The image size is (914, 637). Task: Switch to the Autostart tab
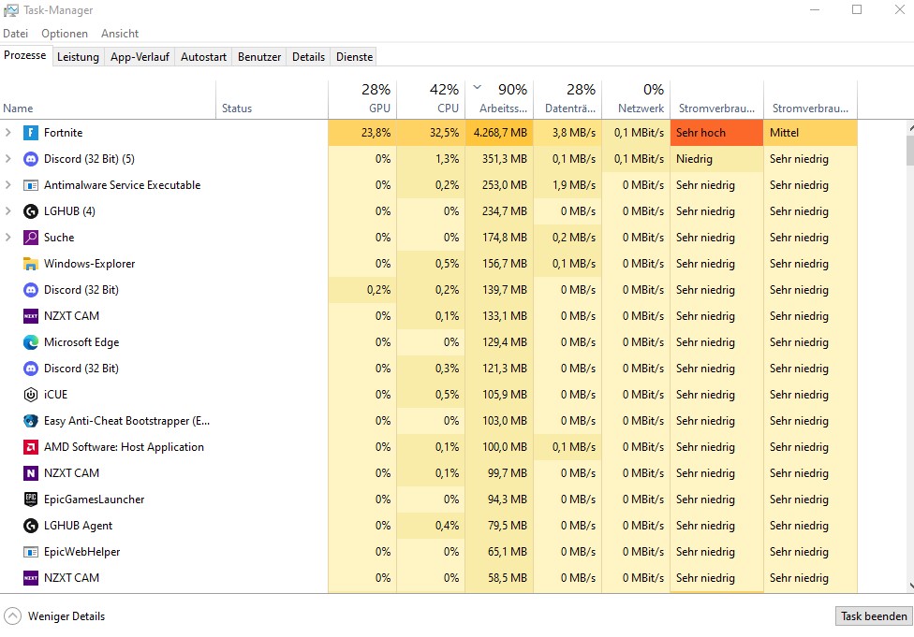pyautogui.click(x=203, y=57)
